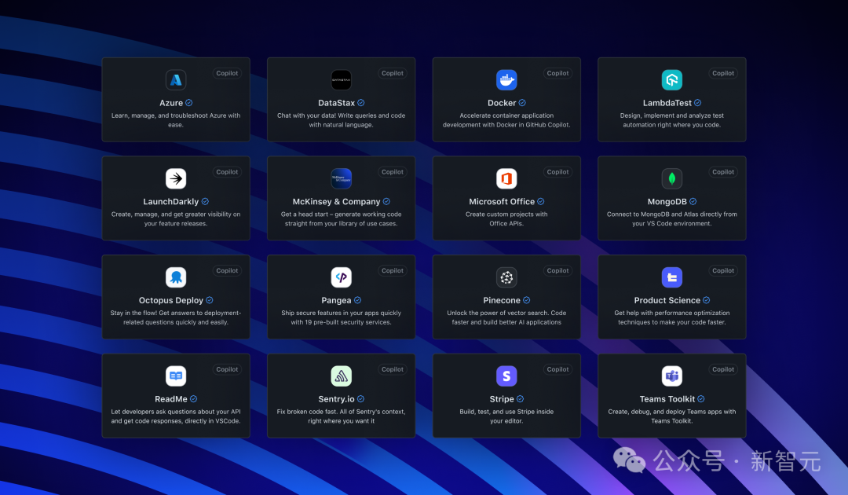848x495 pixels.
Task: Click the LaunchDarkly arrow icon
Action: click(176, 178)
